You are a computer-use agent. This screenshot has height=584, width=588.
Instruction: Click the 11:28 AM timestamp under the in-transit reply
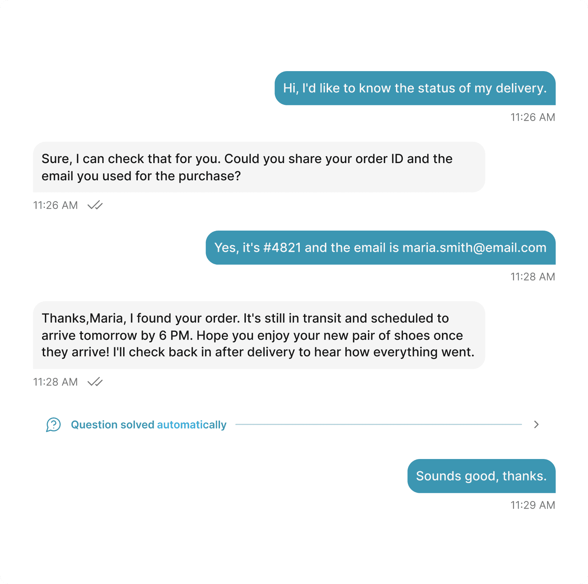55,382
